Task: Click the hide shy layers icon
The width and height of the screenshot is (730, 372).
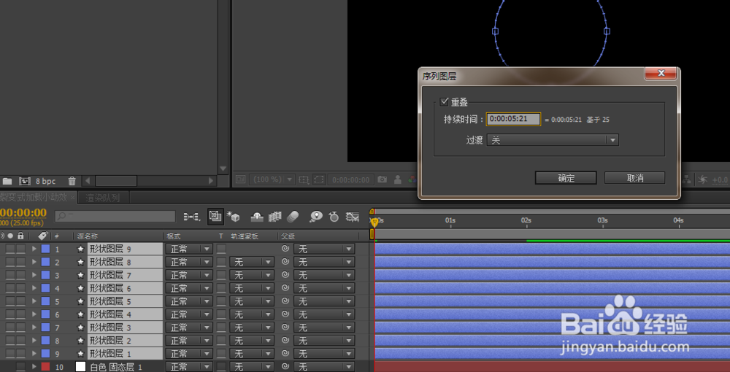Action: [257, 216]
